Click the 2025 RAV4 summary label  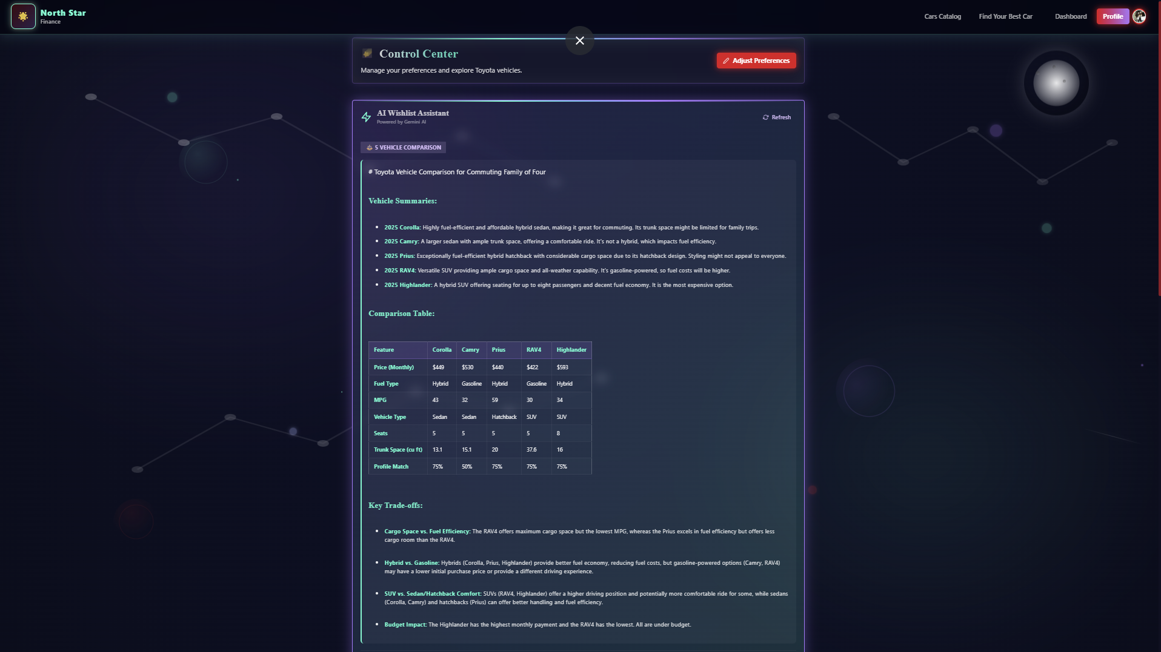(x=400, y=271)
